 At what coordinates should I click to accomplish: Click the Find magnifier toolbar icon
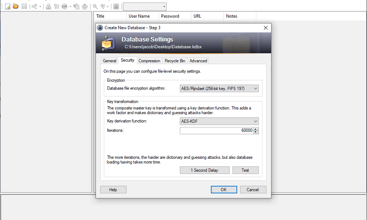pos(95,6)
